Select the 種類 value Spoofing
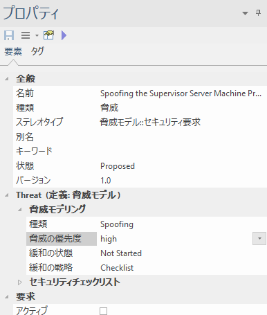 coord(117,224)
